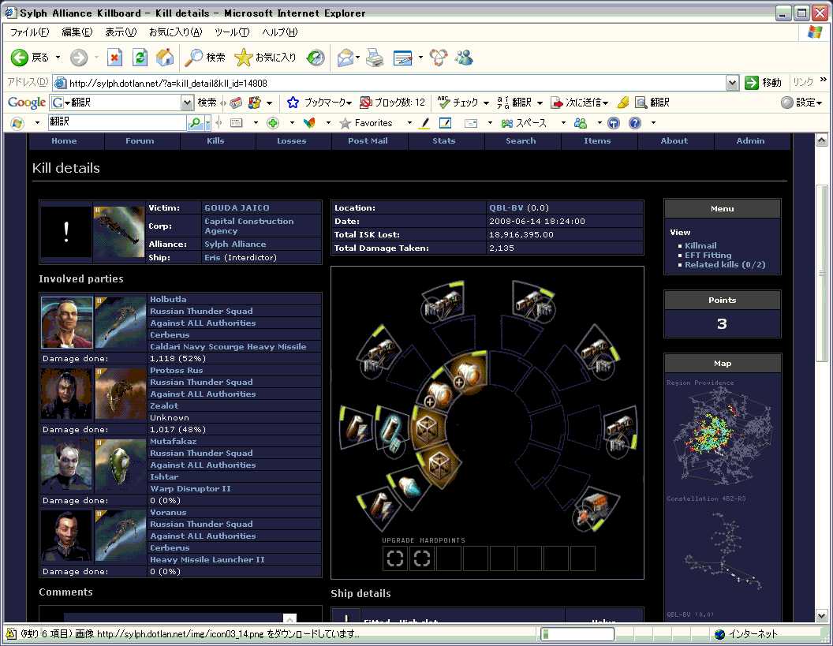Click the Region Providence map image
Screen dimensions: 833x646
coord(722,435)
